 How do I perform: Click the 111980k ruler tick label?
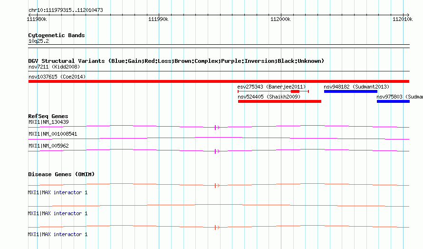(37, 19)
